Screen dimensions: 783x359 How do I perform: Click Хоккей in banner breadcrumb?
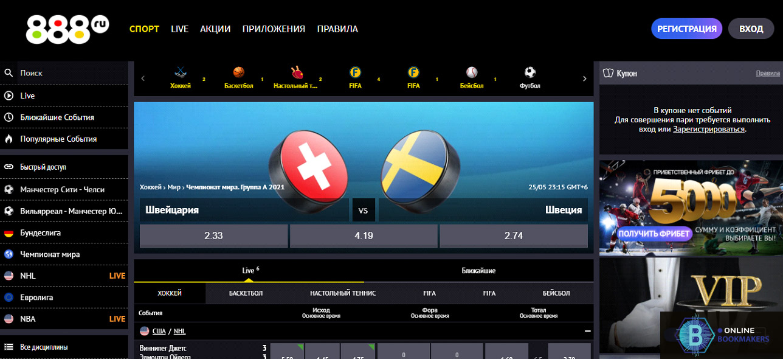pos(151,187)
